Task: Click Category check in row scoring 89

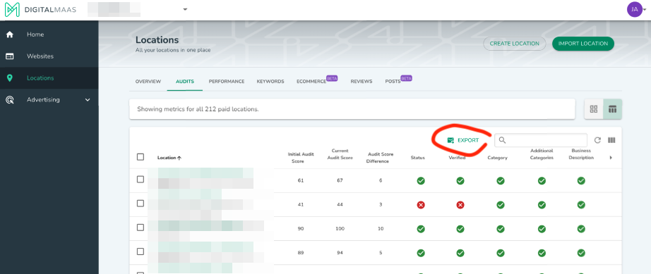Action: [x=501, y=253]
